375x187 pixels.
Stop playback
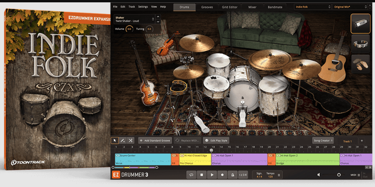point(202,175)
